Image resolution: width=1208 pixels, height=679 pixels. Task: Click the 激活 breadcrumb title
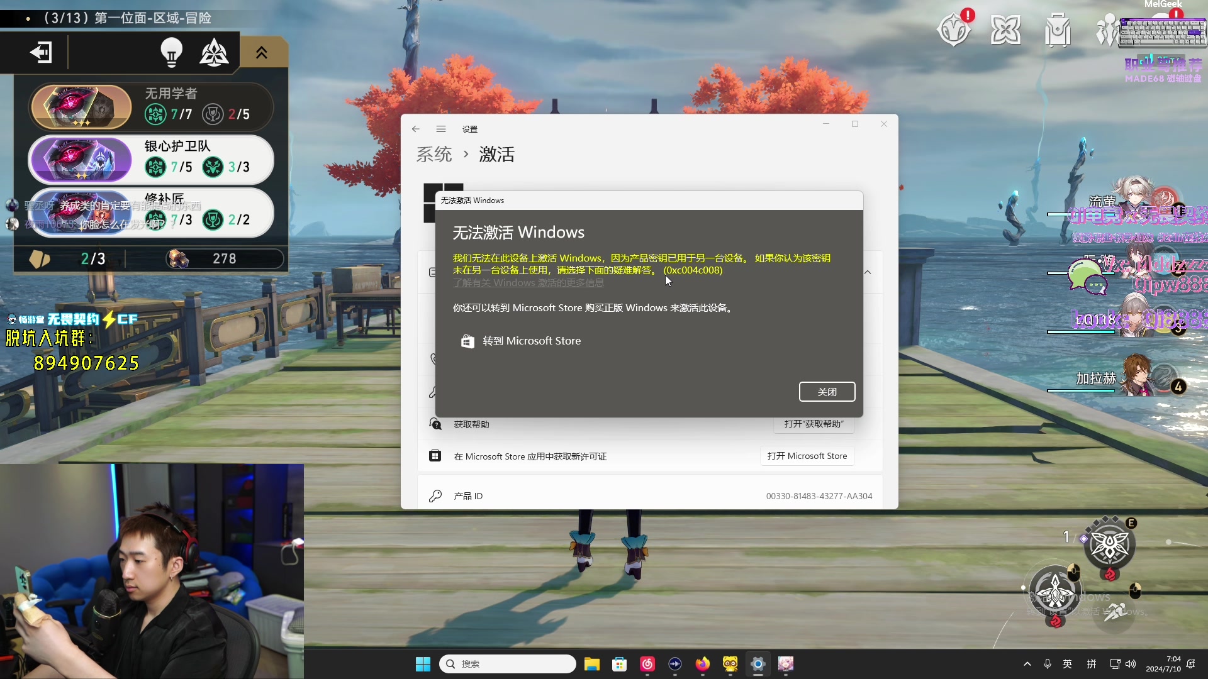point(497,154)
